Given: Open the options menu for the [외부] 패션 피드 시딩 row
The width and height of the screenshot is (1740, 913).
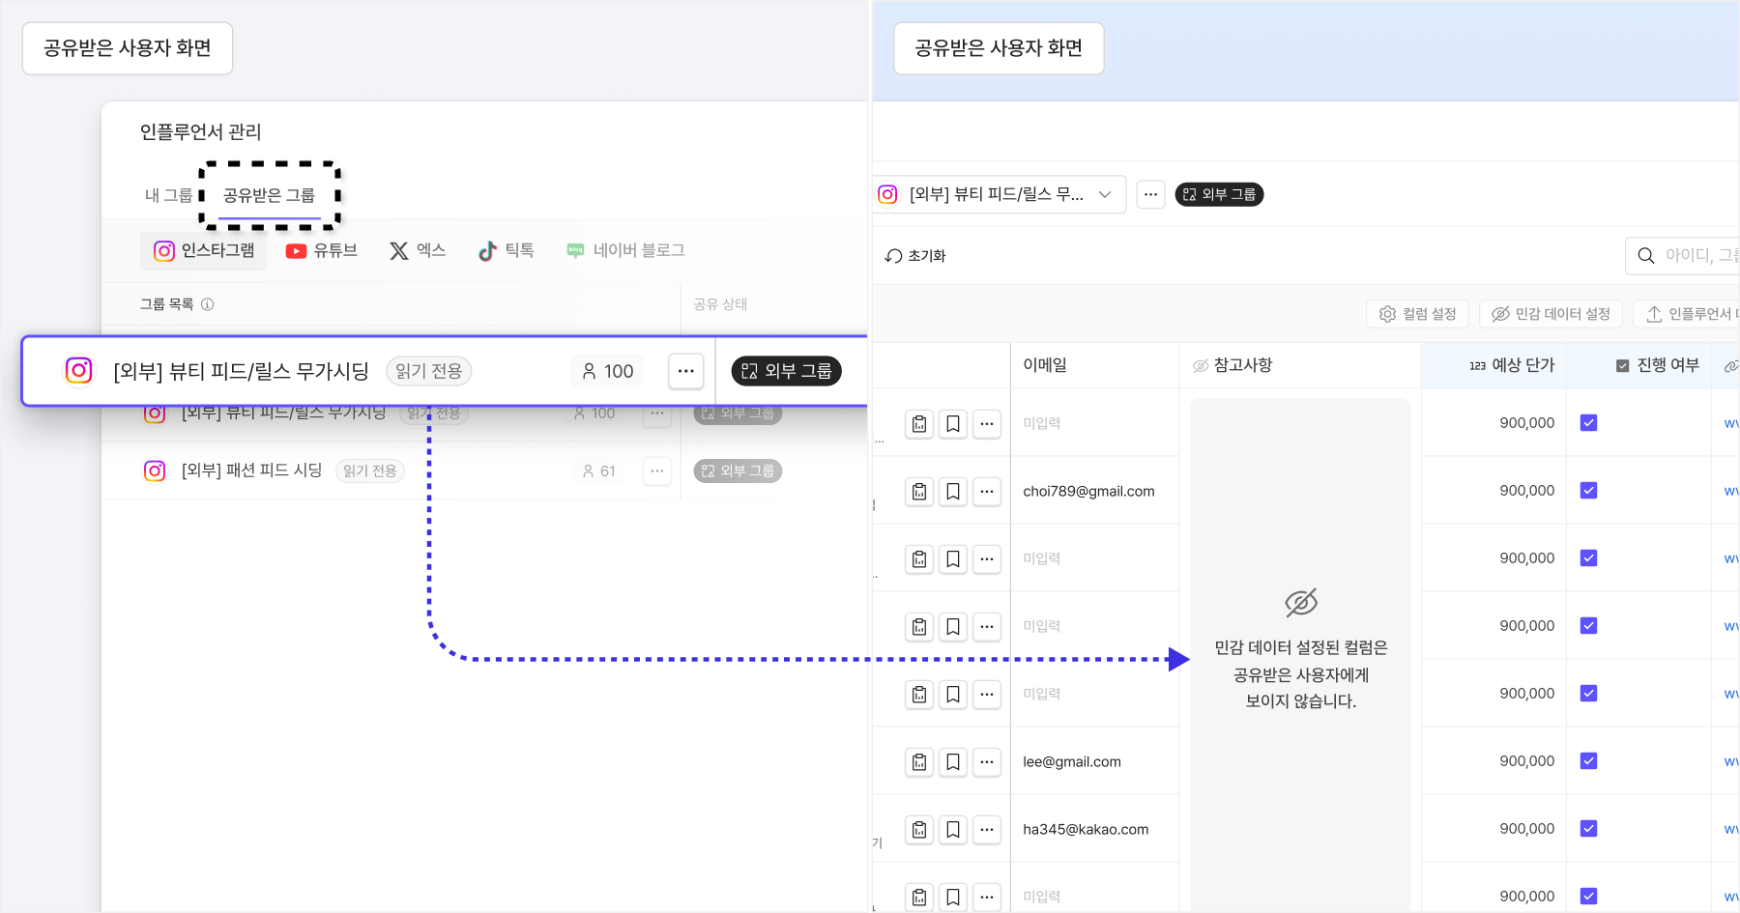Looking at the screenshot, I should point(657,471).
